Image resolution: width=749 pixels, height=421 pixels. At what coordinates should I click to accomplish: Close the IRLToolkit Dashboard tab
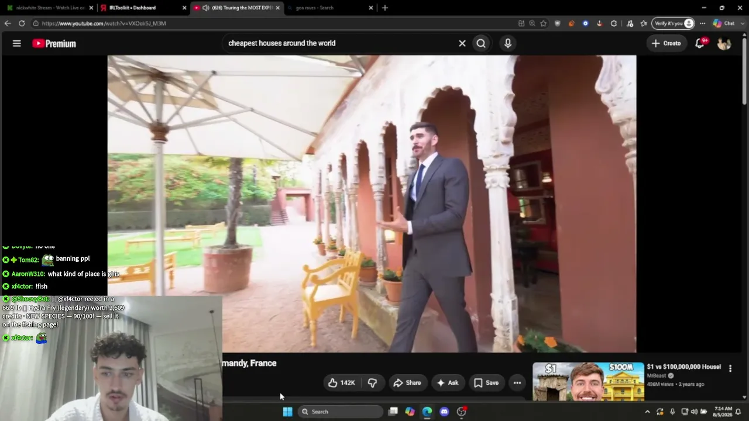[x=184, y=8]
